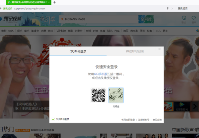This screenshot has width=199, height=138.
Task: Expand the 更多 categories menu
Action: coord(165,31)
